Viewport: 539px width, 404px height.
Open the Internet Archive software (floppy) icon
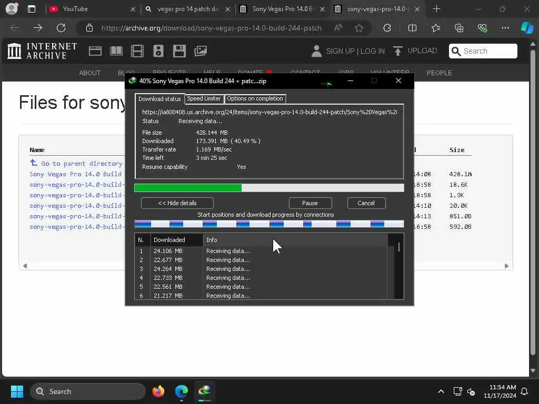pyautogui.click(x=179, y=51)
